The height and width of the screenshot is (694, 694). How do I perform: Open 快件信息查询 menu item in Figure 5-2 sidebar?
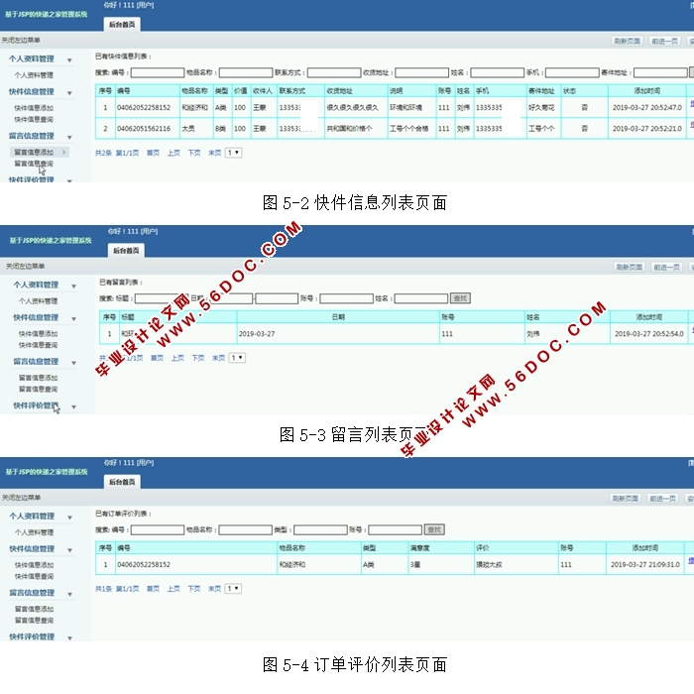pos(34,119)
